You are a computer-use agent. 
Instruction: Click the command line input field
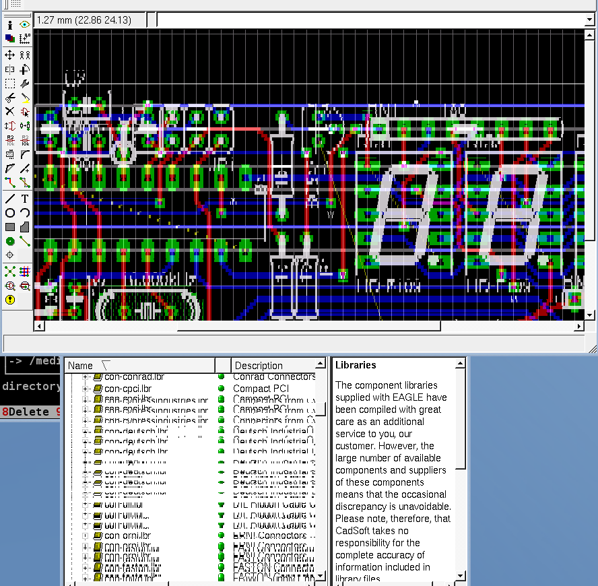tap(372, 20)
